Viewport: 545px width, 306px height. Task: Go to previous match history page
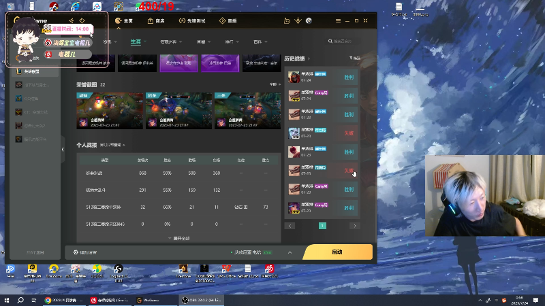pos(290,226)
